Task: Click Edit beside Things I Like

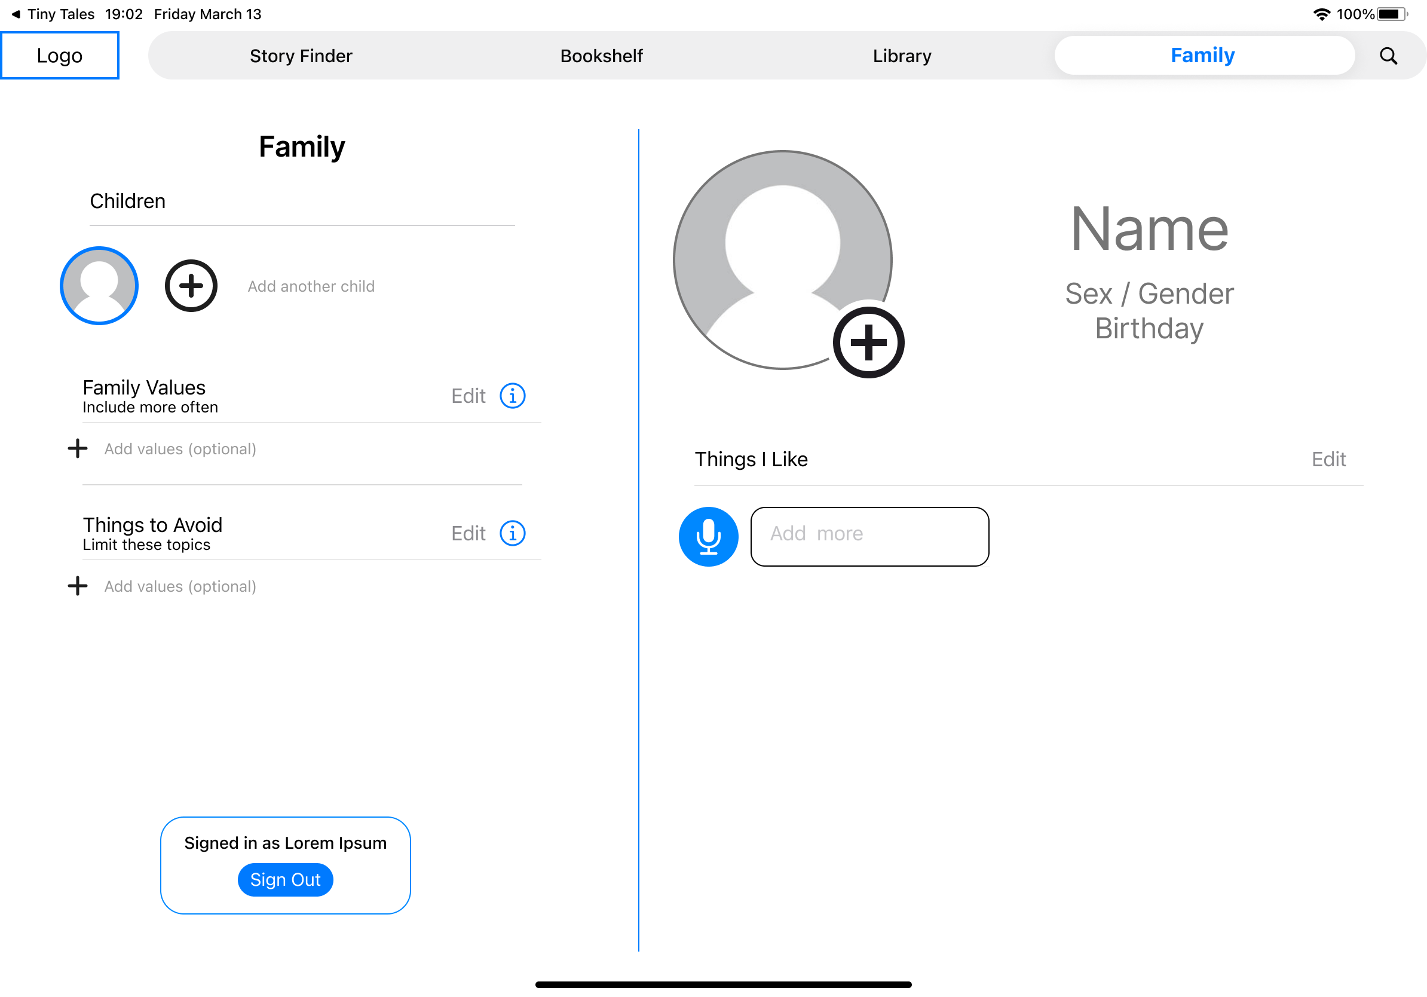Action: (1328, 458)
